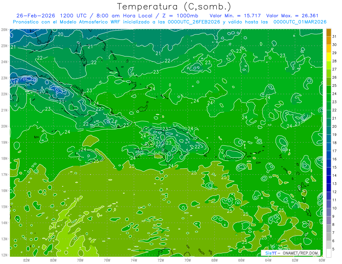
Task: Click the 64W longitude axis label
Action: pos(268,260)
